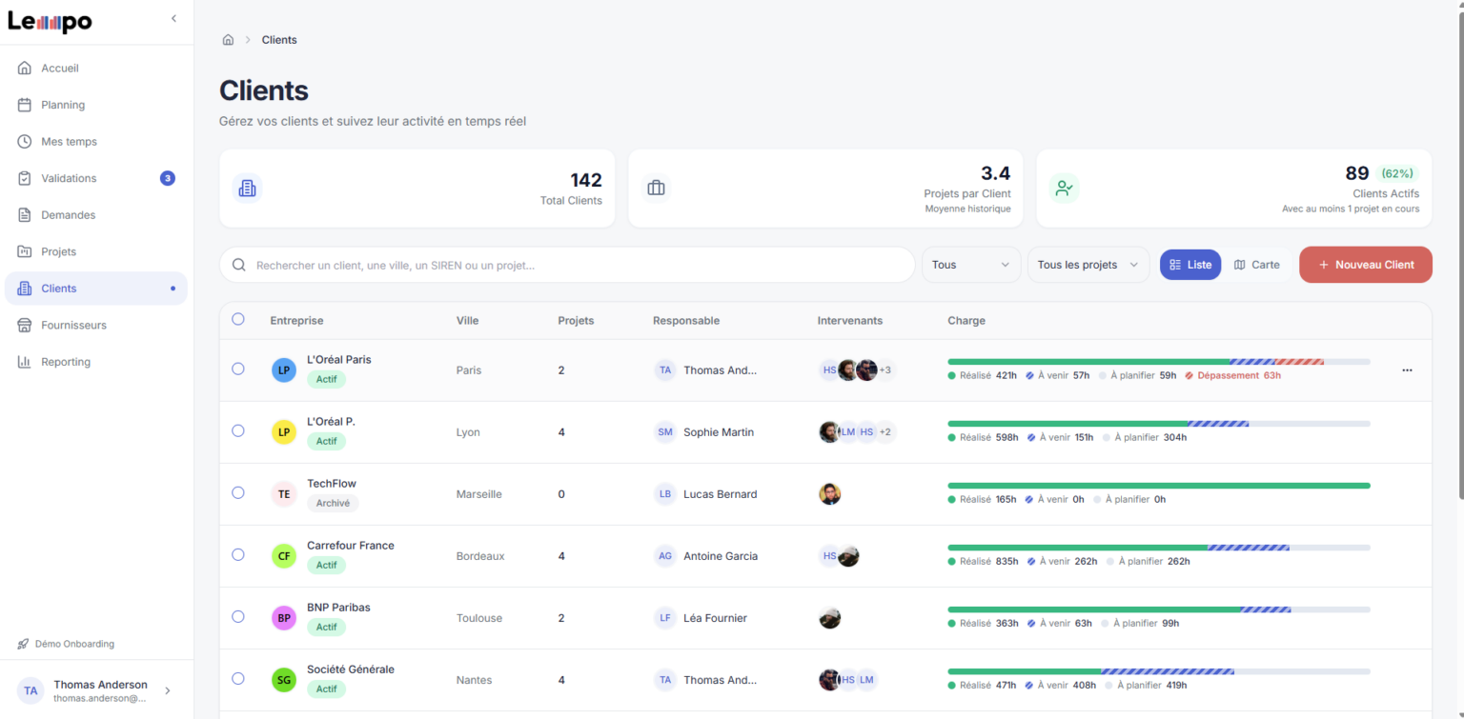Click the SG avatar of Société Générale
The image size is (1464, 719).
click(284, 680)
